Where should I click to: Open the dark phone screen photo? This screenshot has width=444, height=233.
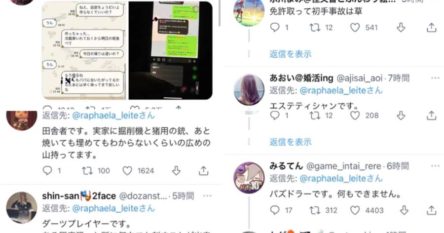pyautogui.click(x=171, y=50)
